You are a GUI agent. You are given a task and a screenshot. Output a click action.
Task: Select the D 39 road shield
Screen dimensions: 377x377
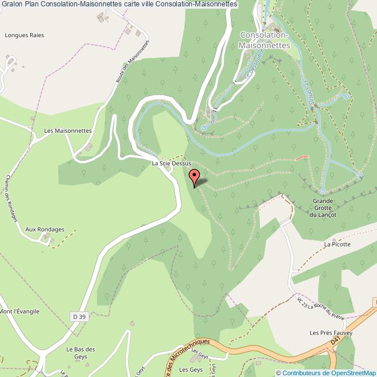click(x=79, y=317)
